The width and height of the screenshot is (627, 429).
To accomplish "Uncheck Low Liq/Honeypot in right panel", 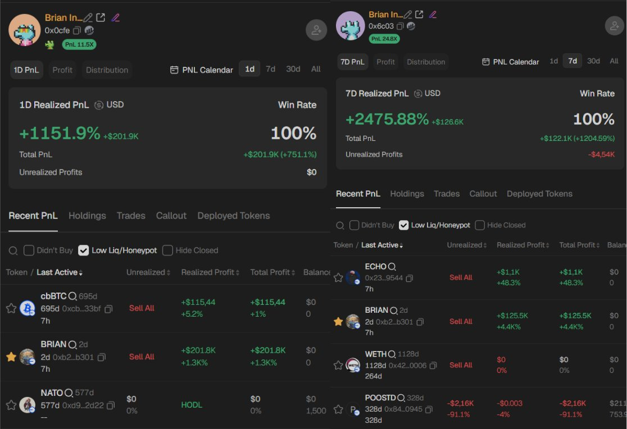I will tap(404, 225).
